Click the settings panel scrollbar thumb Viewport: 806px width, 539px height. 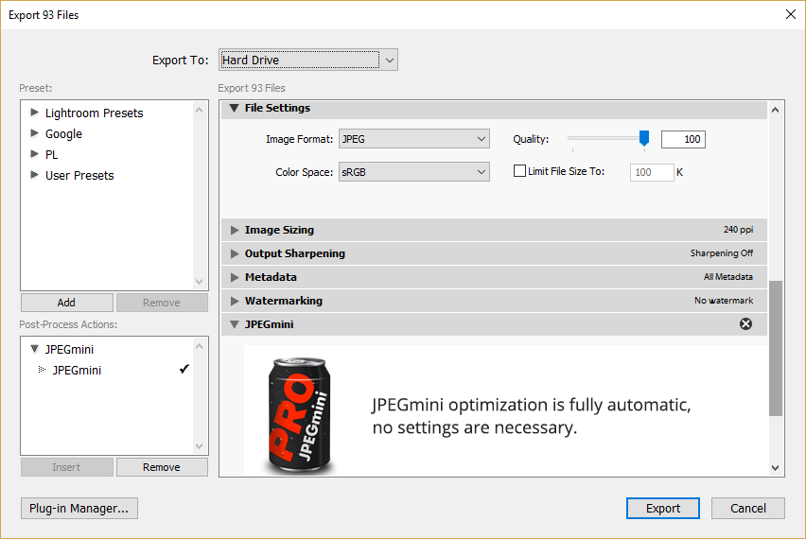point(776,348)
